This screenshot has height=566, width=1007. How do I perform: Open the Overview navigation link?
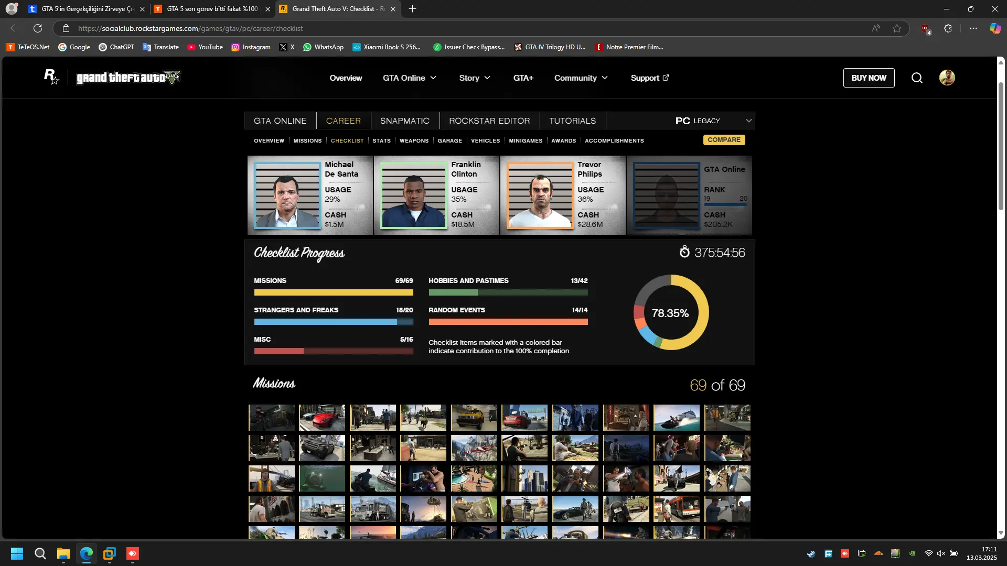pyautogui.click(x=346, y=78)
